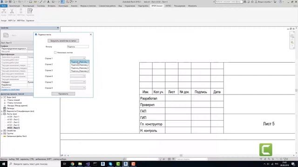Open the help question-mark icon
The image size is (298, 167).
(x=280, y=2)
